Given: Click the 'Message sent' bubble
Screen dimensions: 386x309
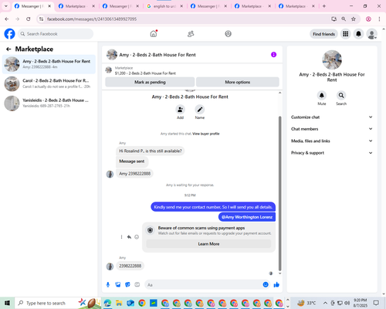Looking at the screenshot, I should (132, 161).
